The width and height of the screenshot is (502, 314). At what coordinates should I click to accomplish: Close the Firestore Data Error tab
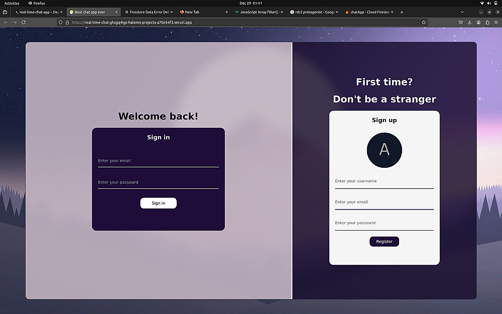click(x=172, y=12)
